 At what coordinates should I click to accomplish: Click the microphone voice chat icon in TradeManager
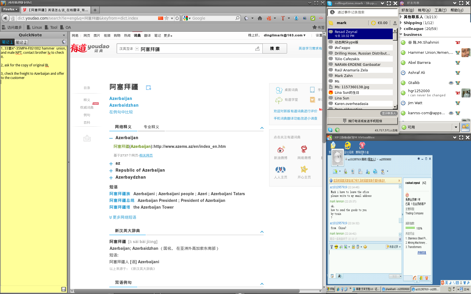pos(345,171)
